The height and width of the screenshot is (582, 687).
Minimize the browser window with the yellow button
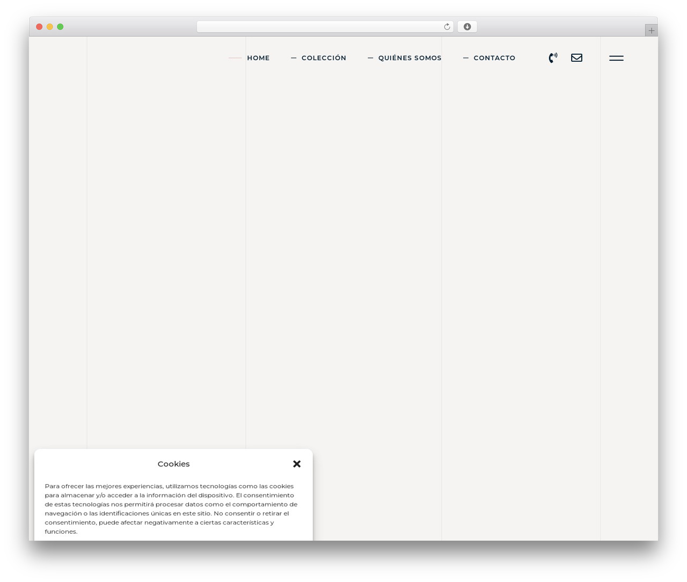(50, 27)
